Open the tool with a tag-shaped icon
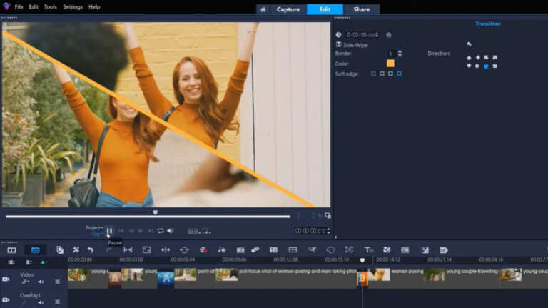Screen dimensions: 548x308 point(444,250)
